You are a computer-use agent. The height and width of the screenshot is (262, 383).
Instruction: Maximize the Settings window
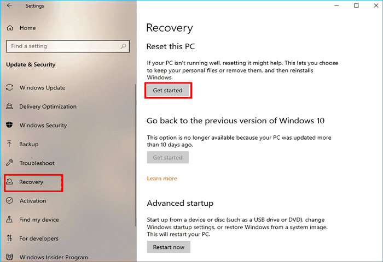(356, 6)
